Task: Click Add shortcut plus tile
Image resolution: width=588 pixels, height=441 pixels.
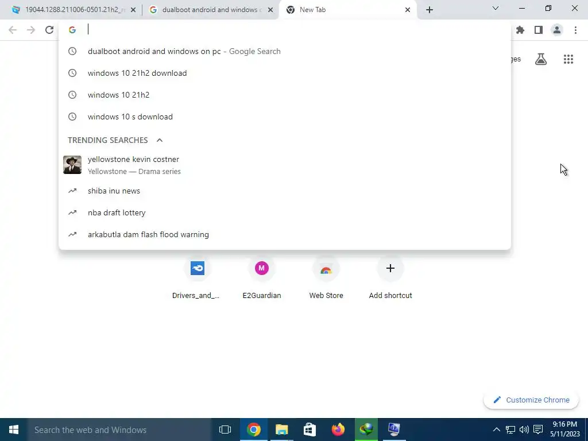Action: (x=390, y=278)
